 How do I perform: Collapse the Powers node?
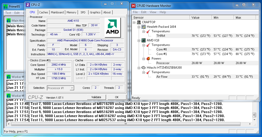tap(144, 59)
